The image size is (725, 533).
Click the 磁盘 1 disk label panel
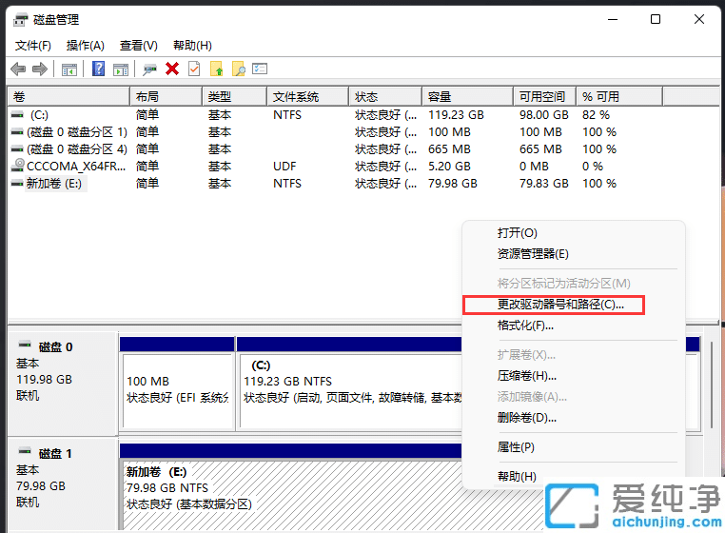pos(63,484)
